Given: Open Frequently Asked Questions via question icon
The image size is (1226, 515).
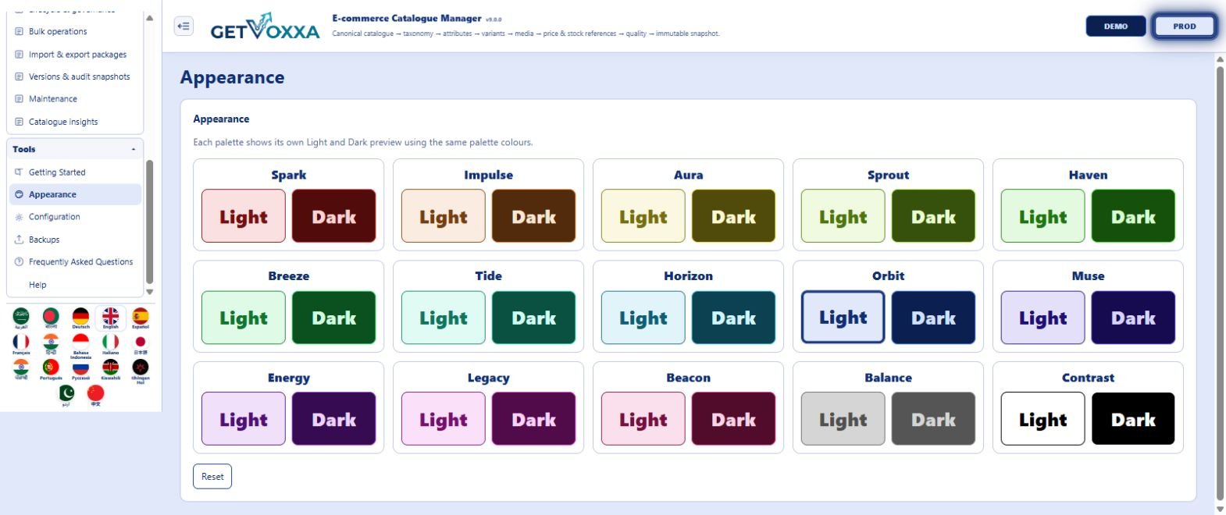Looking at the screenshot, I should click(x=19, y=261).
